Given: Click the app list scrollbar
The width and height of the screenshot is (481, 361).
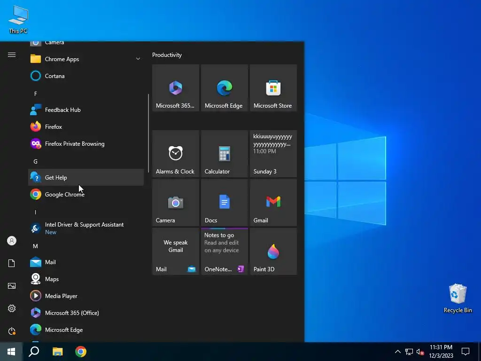Looking at the screenshot, I should click(x=148, y=133).
